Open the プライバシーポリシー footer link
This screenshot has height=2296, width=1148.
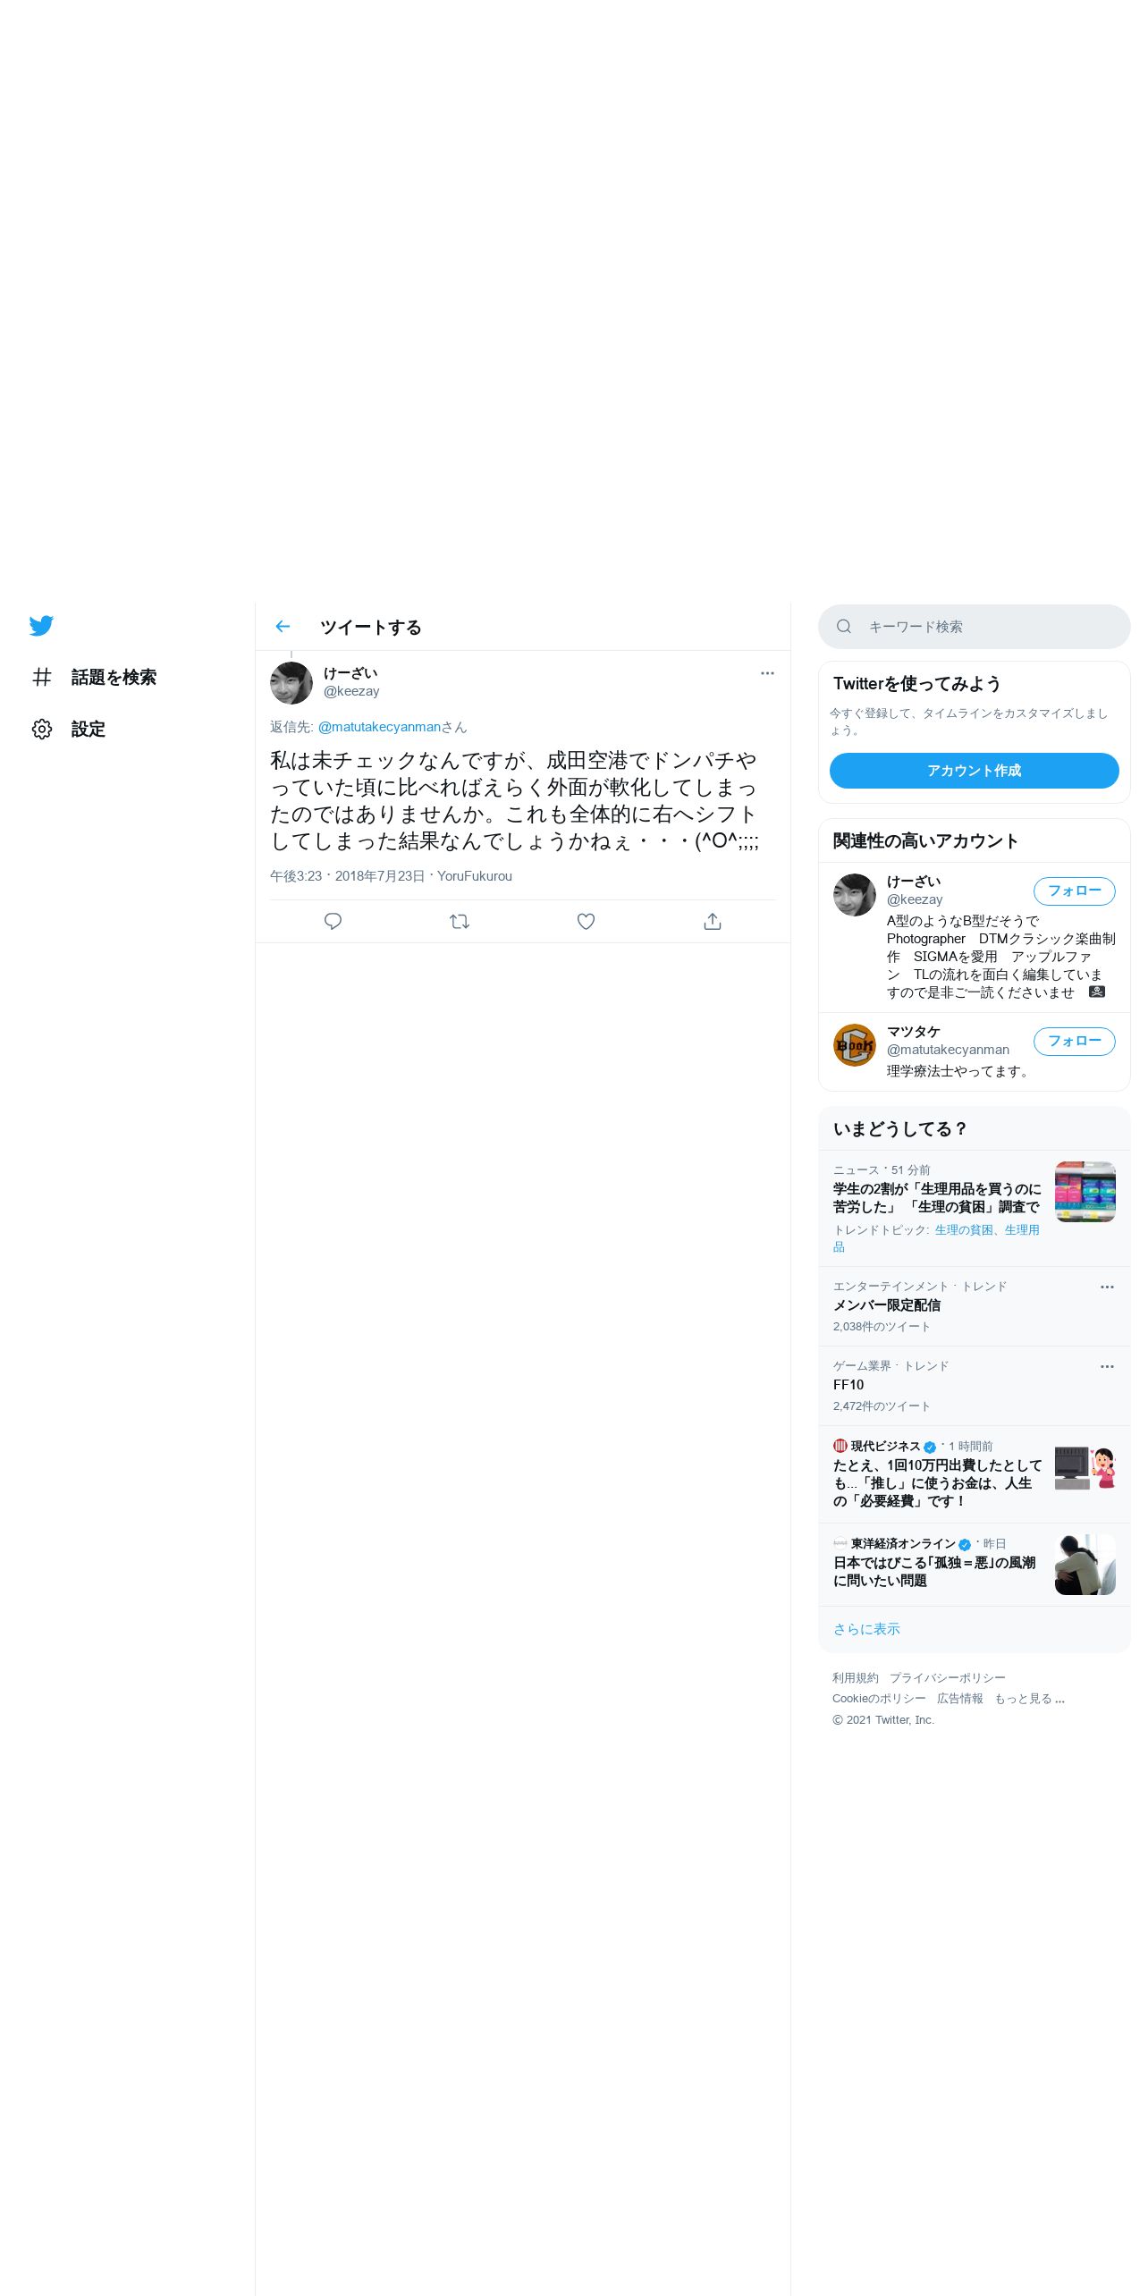[x=948, y=1678]
